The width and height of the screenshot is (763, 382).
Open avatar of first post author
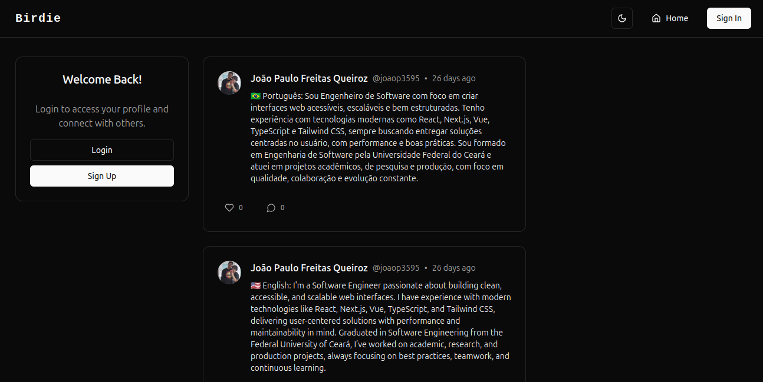[x=229, y=83]
